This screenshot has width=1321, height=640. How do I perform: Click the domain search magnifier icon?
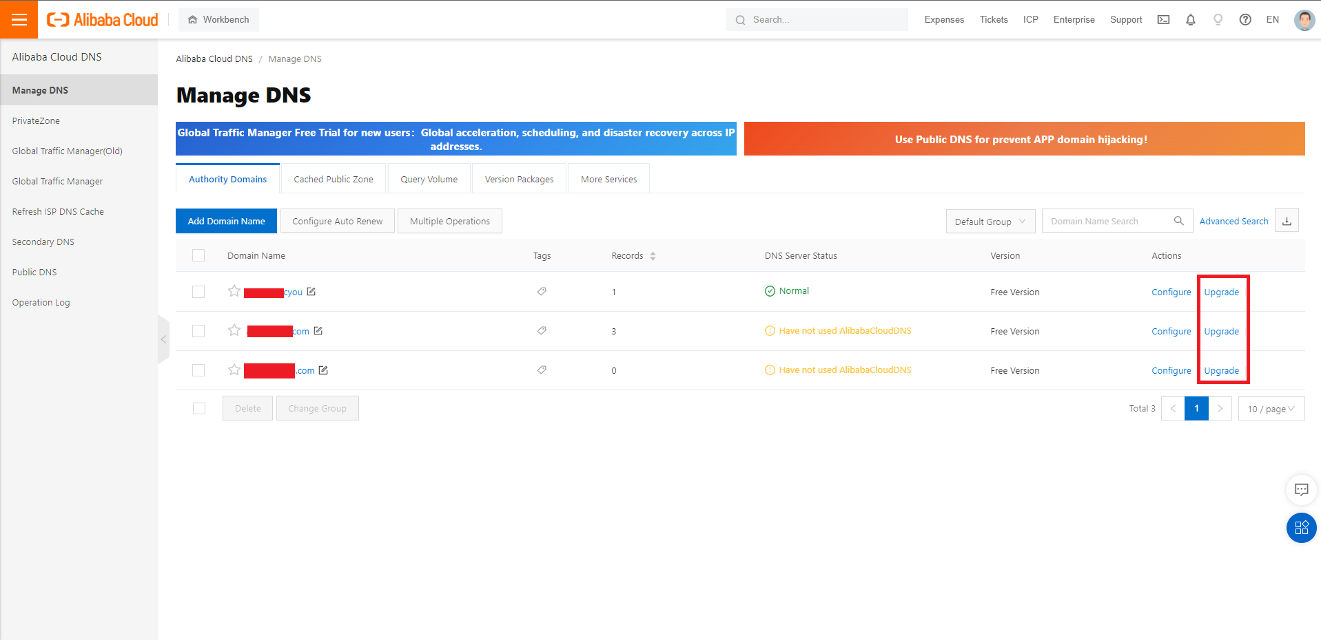pyautogui.click(x=1178, y=221)
